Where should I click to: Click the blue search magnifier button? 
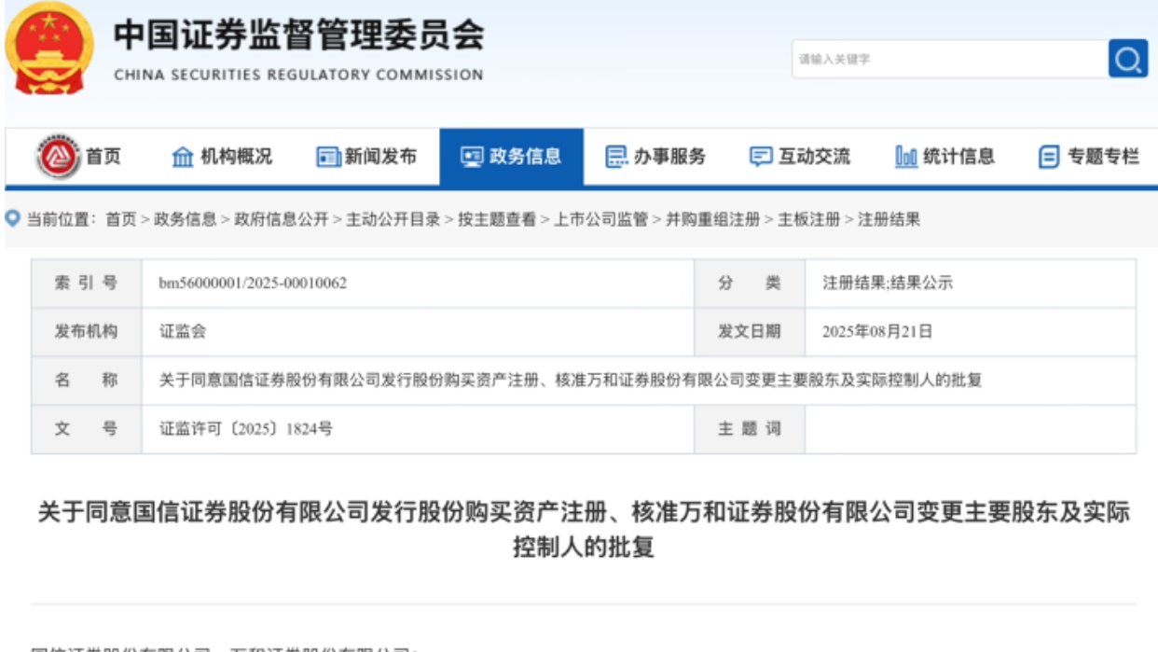pyautogui.click(x=1127, y=59)
